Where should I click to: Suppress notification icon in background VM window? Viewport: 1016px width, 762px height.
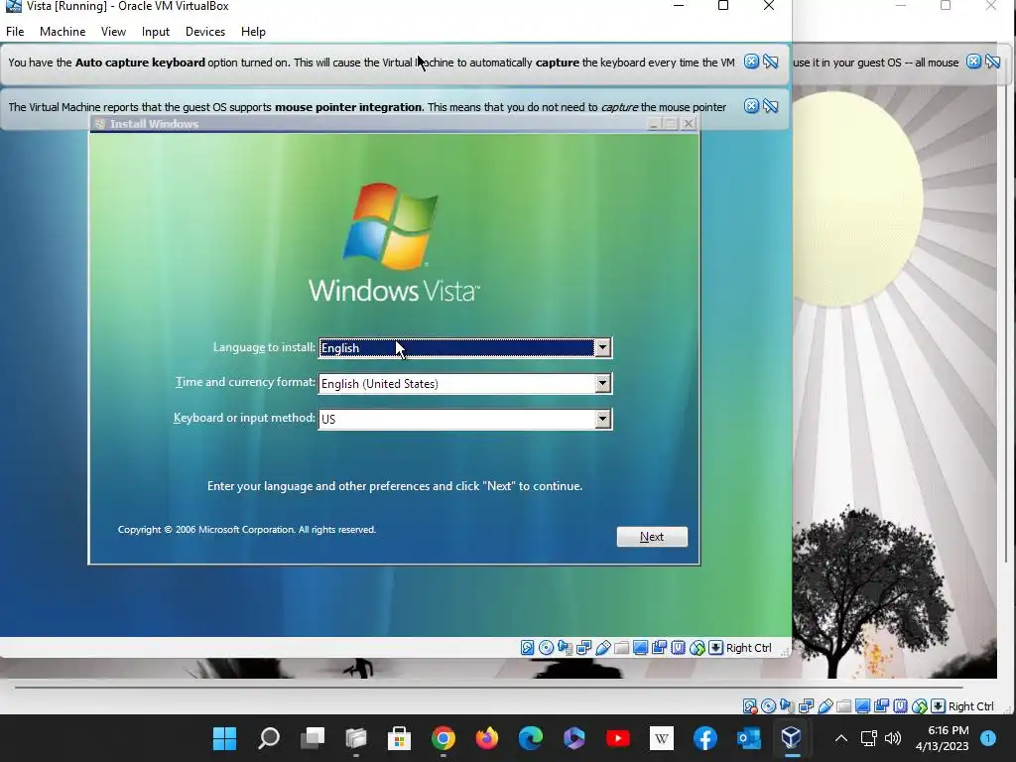(992, 62)
